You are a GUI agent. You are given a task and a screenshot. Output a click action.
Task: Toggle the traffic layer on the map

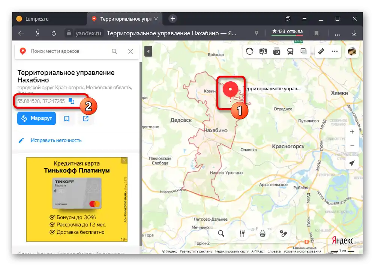(x=250, y=51)
